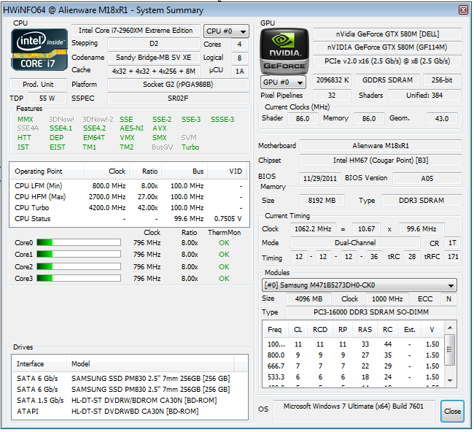Click the Clock column header in operating points

106,171
